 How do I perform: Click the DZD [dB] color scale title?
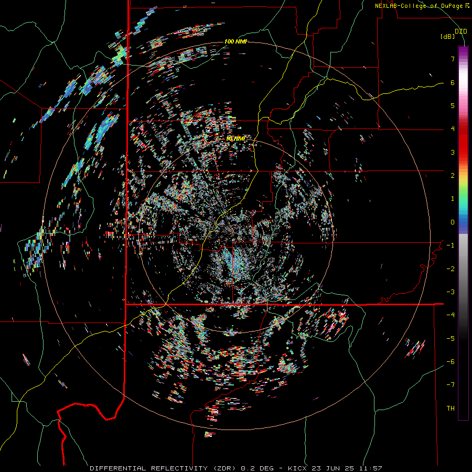tap(454, 34)
